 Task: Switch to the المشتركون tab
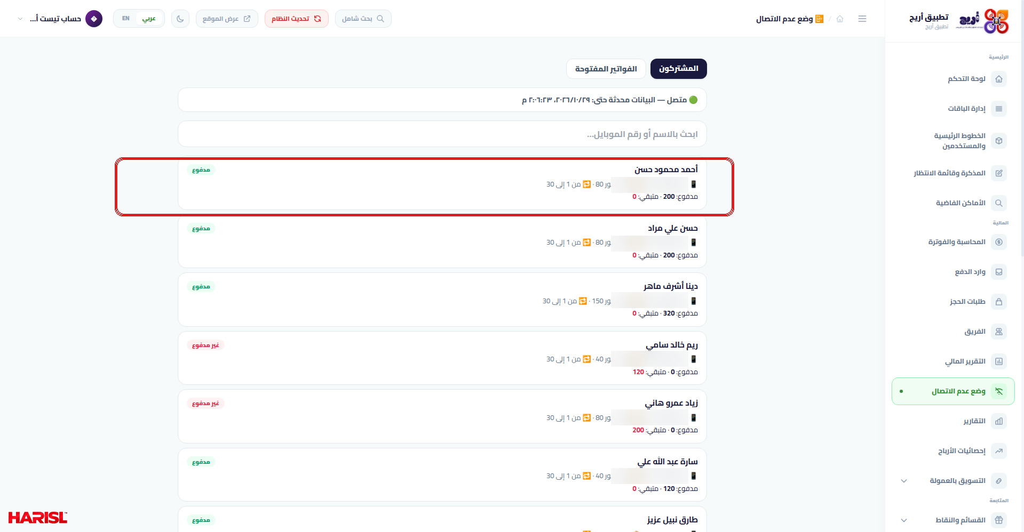pyautogui.click(x=678, y=69)
